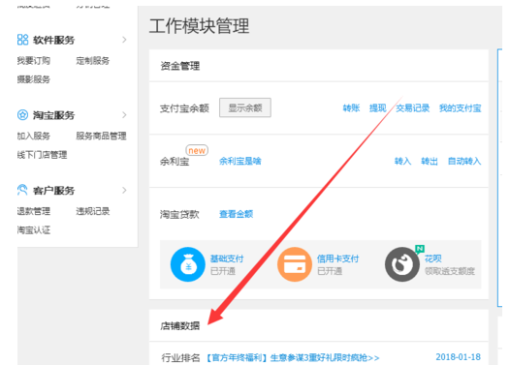Click the 行业排名 label
The height and width of the screenshot is (365, 510).
click(180, 357)
